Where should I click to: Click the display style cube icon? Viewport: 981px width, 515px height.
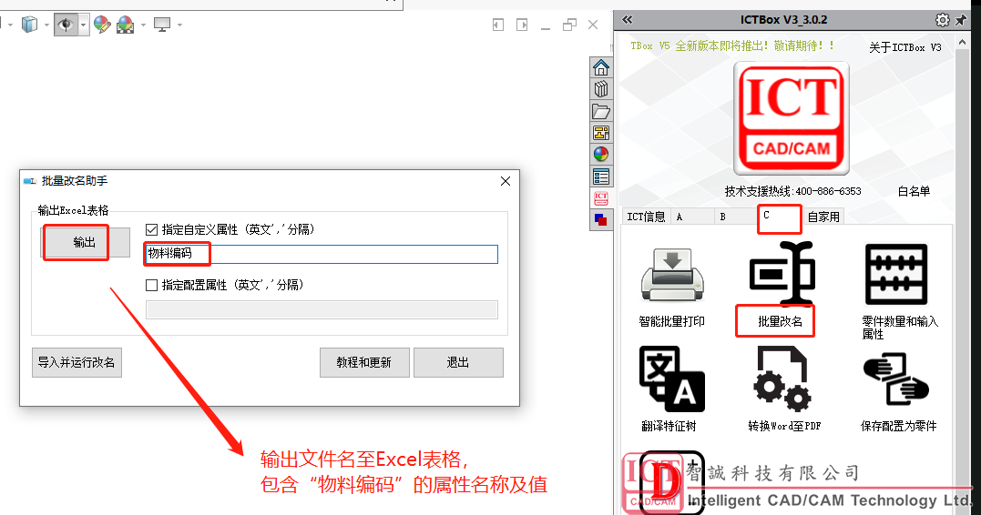(x=29, y=25)
